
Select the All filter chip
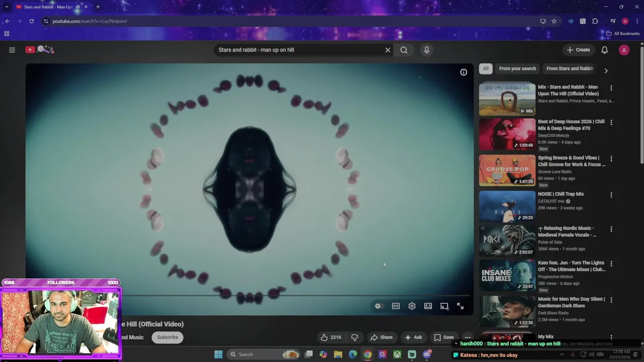click(x=486, y=68)
